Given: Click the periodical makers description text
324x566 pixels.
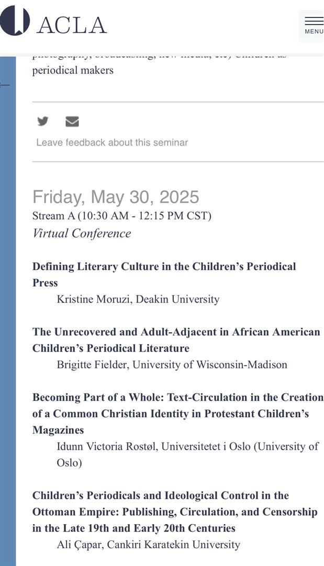Looking at the screenshot, I should point(73,70).
